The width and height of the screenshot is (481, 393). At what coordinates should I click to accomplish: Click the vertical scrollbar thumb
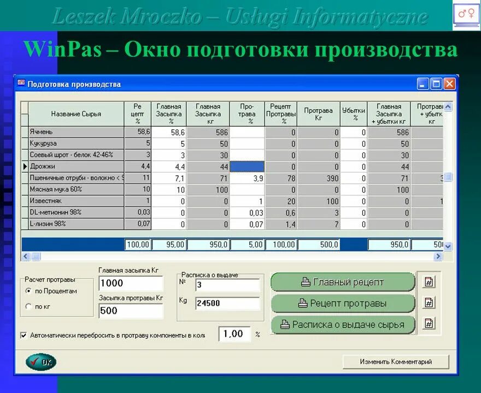click(x=448, y=177)
